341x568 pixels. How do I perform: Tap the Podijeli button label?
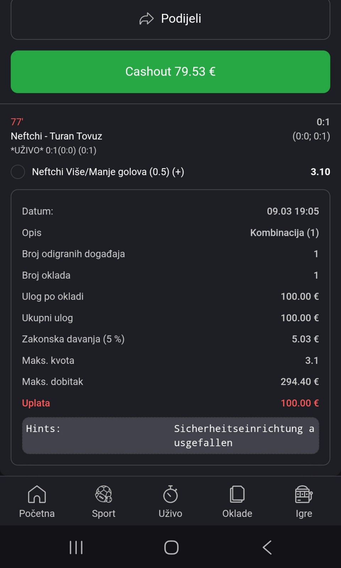click(x=181, y=18)
